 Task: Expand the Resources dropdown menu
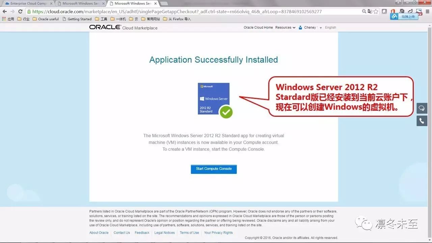pos(285,28)
